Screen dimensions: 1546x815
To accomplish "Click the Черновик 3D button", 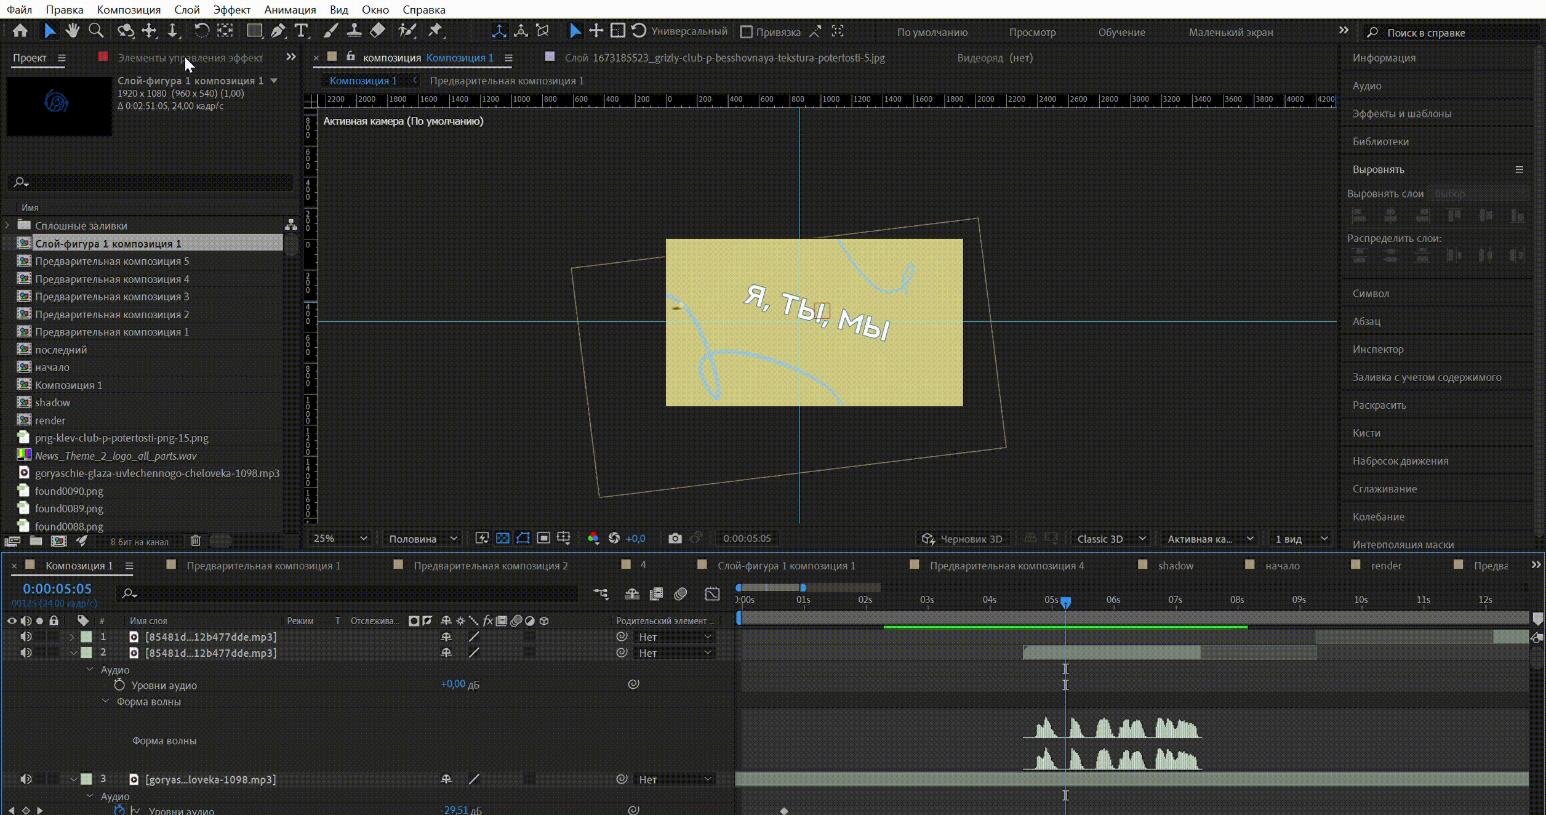I will coord(963,539).
